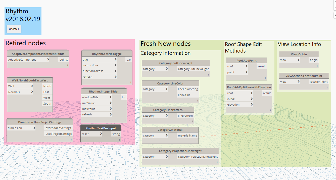
Task: Click the lineColorString output port
Action: (188, 89)
